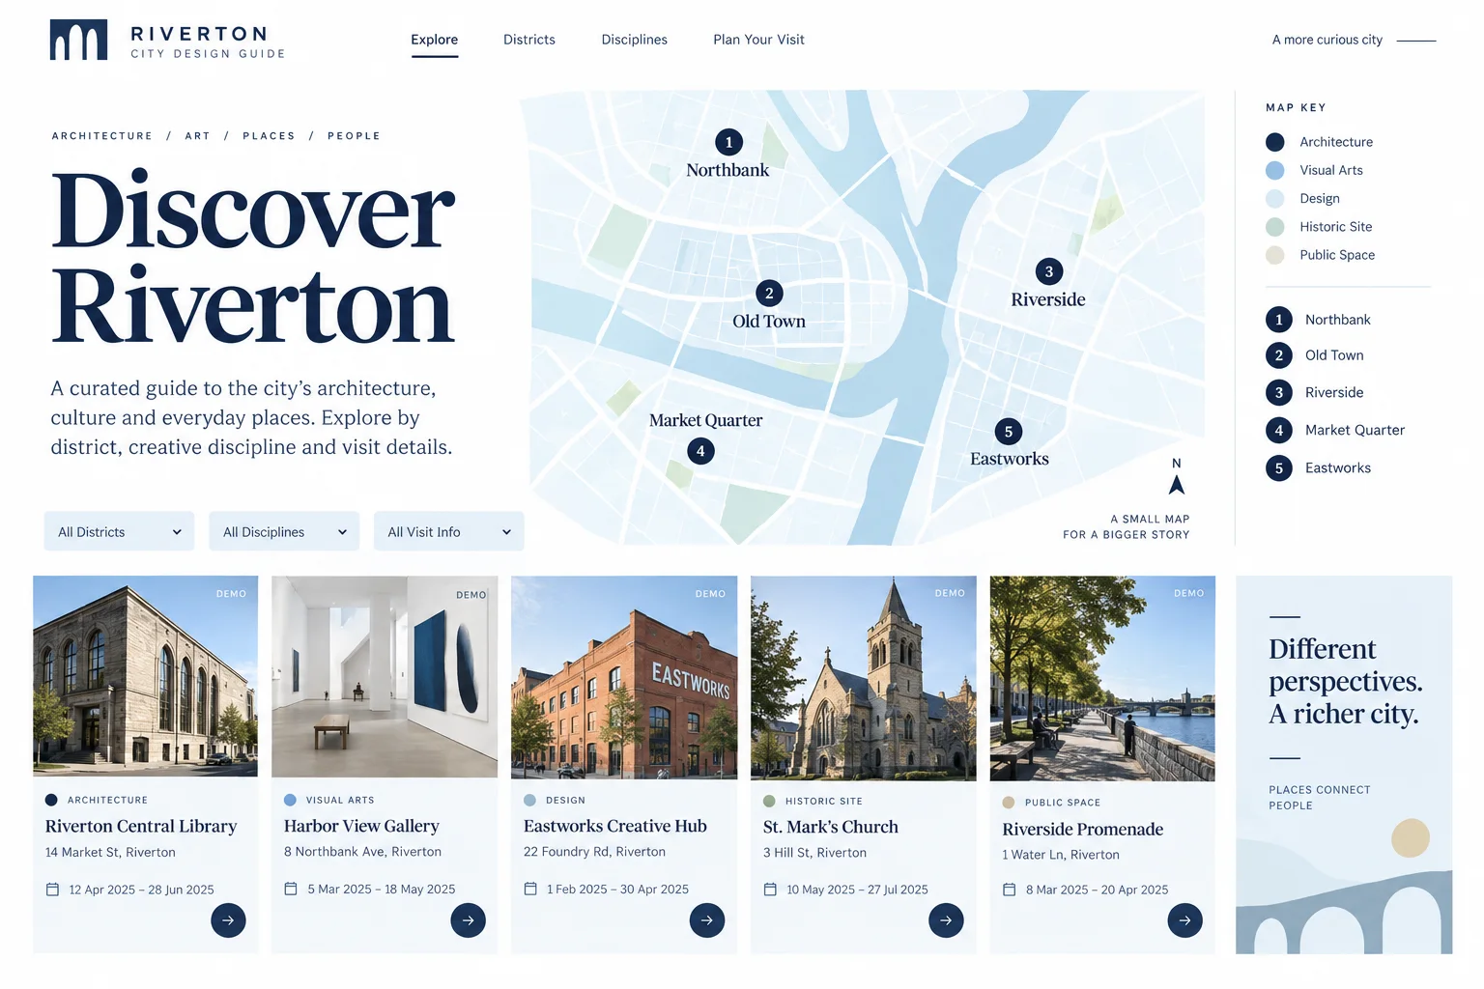
Task: Switch to the Districts menu item
Action: tap(529, 40)
